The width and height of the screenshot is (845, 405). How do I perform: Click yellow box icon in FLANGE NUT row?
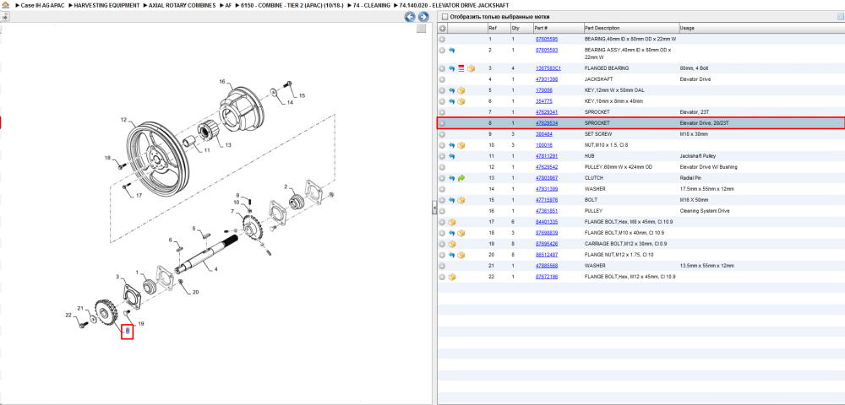coord(461,255)
